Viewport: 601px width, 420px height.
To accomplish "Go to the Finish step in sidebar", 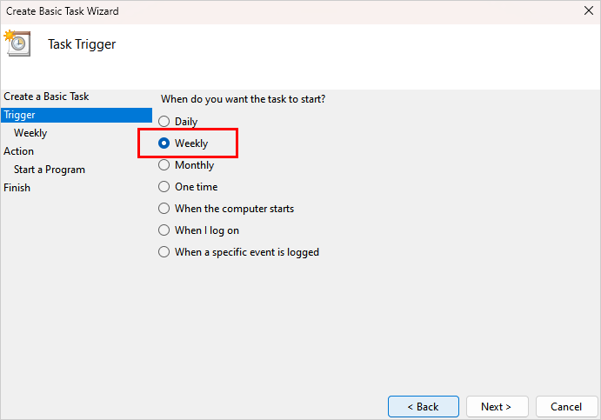I will pos(17,188).
